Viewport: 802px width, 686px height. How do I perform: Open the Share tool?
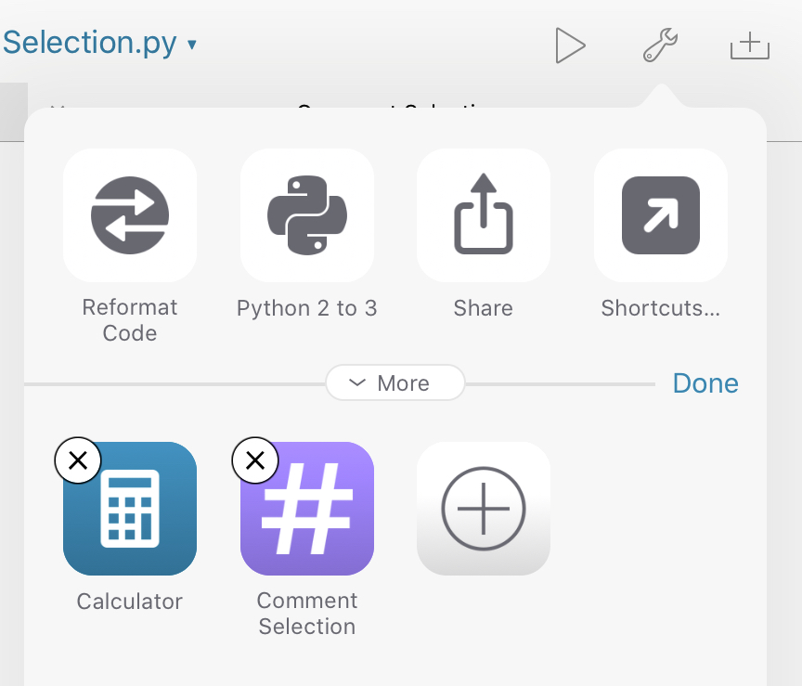483,215
